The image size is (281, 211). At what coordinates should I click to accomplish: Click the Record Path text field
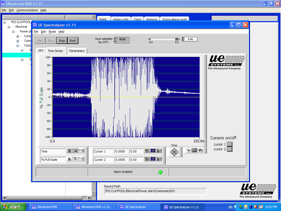point(155,191)
